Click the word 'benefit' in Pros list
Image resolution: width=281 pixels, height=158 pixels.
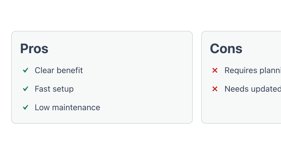70,70
